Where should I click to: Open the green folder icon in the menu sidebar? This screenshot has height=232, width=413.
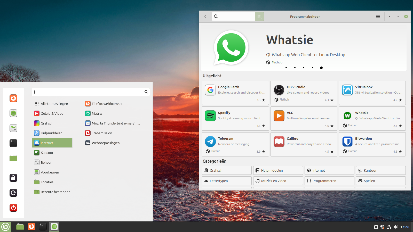pyautogui.click(x=13, y=158)
